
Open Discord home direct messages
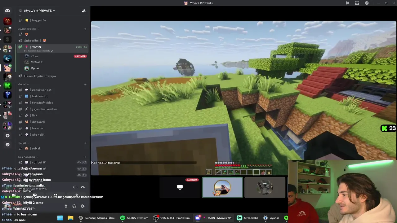(x=7, y=11)
